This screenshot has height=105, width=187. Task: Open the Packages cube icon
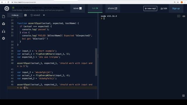point(4,24)
